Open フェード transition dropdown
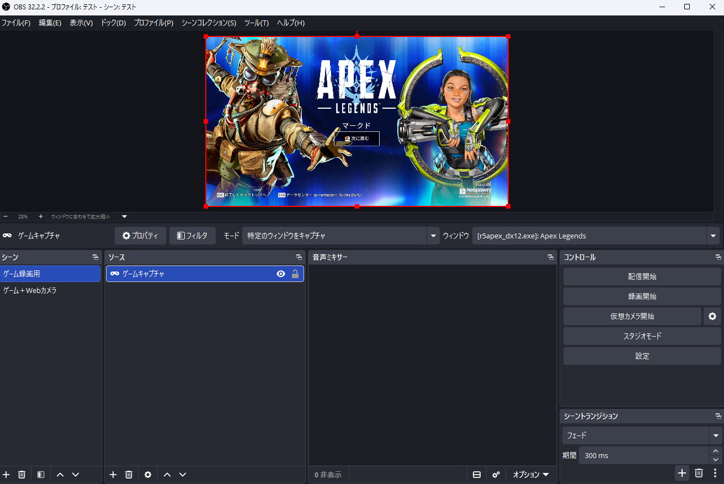This screenshot has width=724, height=484. coord(642,435)
